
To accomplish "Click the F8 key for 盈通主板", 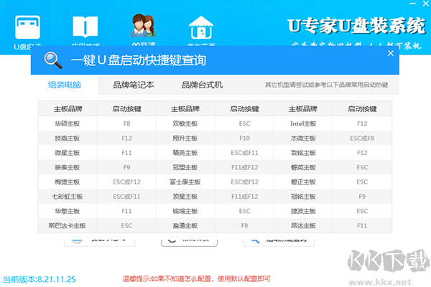I will point(245,225).
